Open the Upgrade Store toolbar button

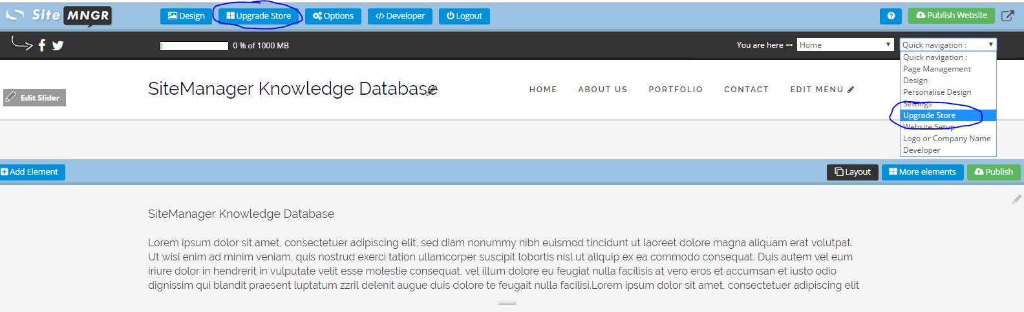pos(259,16)
